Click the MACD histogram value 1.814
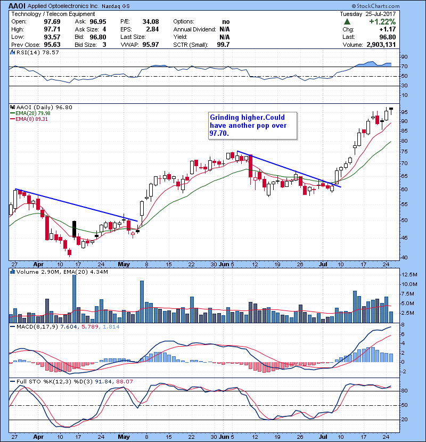Viewport: 426px width, 442px height. pos(111,327)
